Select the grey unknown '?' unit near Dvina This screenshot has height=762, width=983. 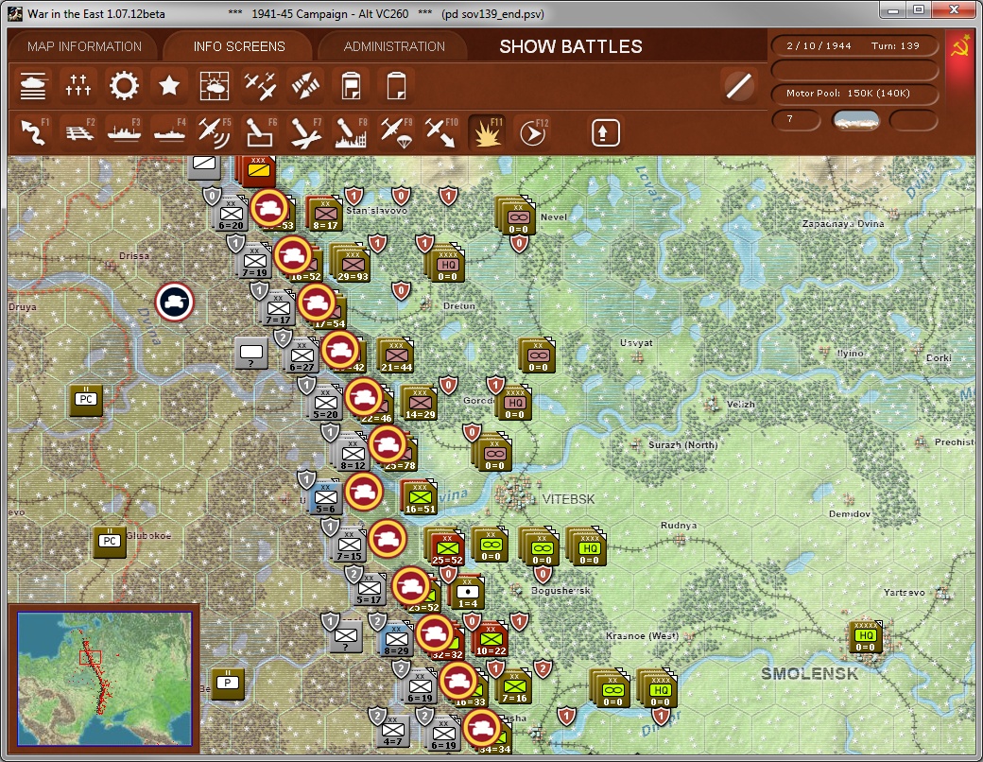[251, 353]
